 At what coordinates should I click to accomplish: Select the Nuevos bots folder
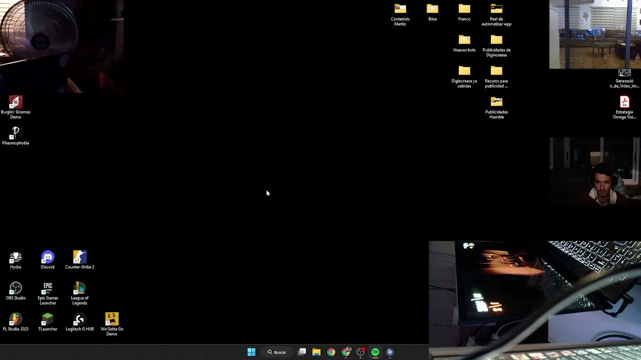[464, 43]
